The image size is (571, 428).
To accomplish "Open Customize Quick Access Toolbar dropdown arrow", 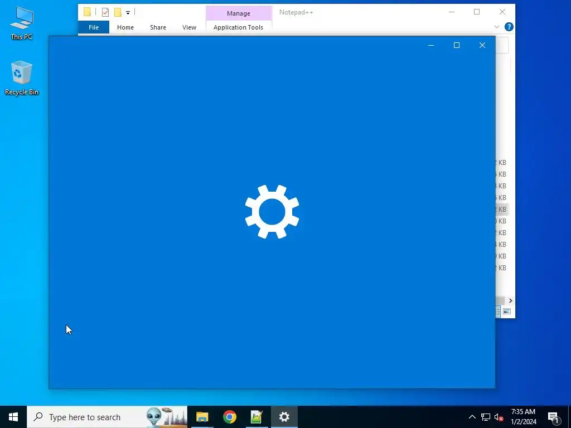I will [128, 13].
